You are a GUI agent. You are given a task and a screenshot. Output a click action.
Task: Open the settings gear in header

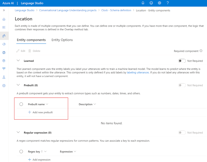pos(160,3)
